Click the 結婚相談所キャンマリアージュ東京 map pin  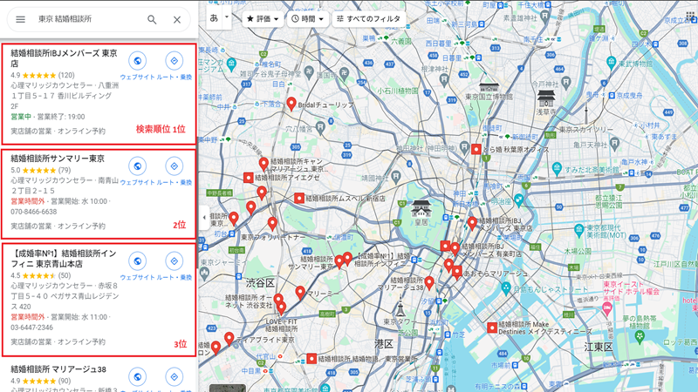pos(263,164)
